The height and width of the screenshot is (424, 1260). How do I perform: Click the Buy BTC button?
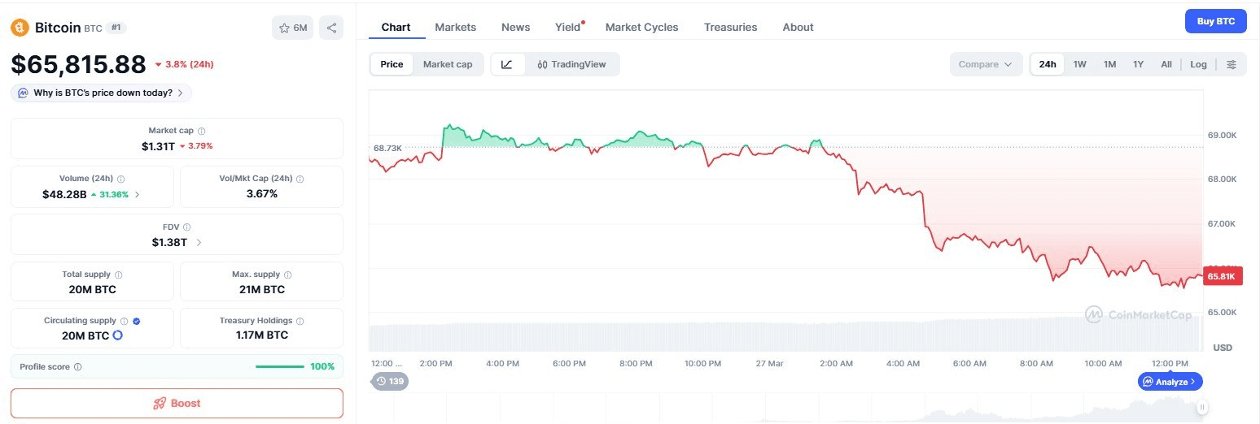coord(1215,21)
